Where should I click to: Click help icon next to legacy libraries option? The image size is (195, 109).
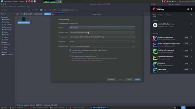97,56
